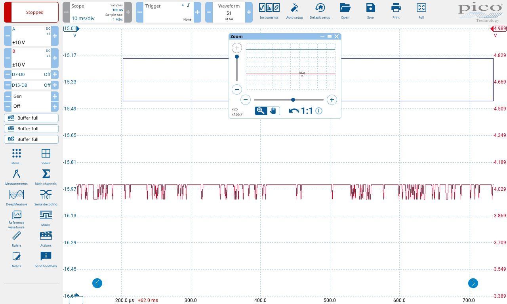Reset zoom with the 1:1 button

(301, 111)
